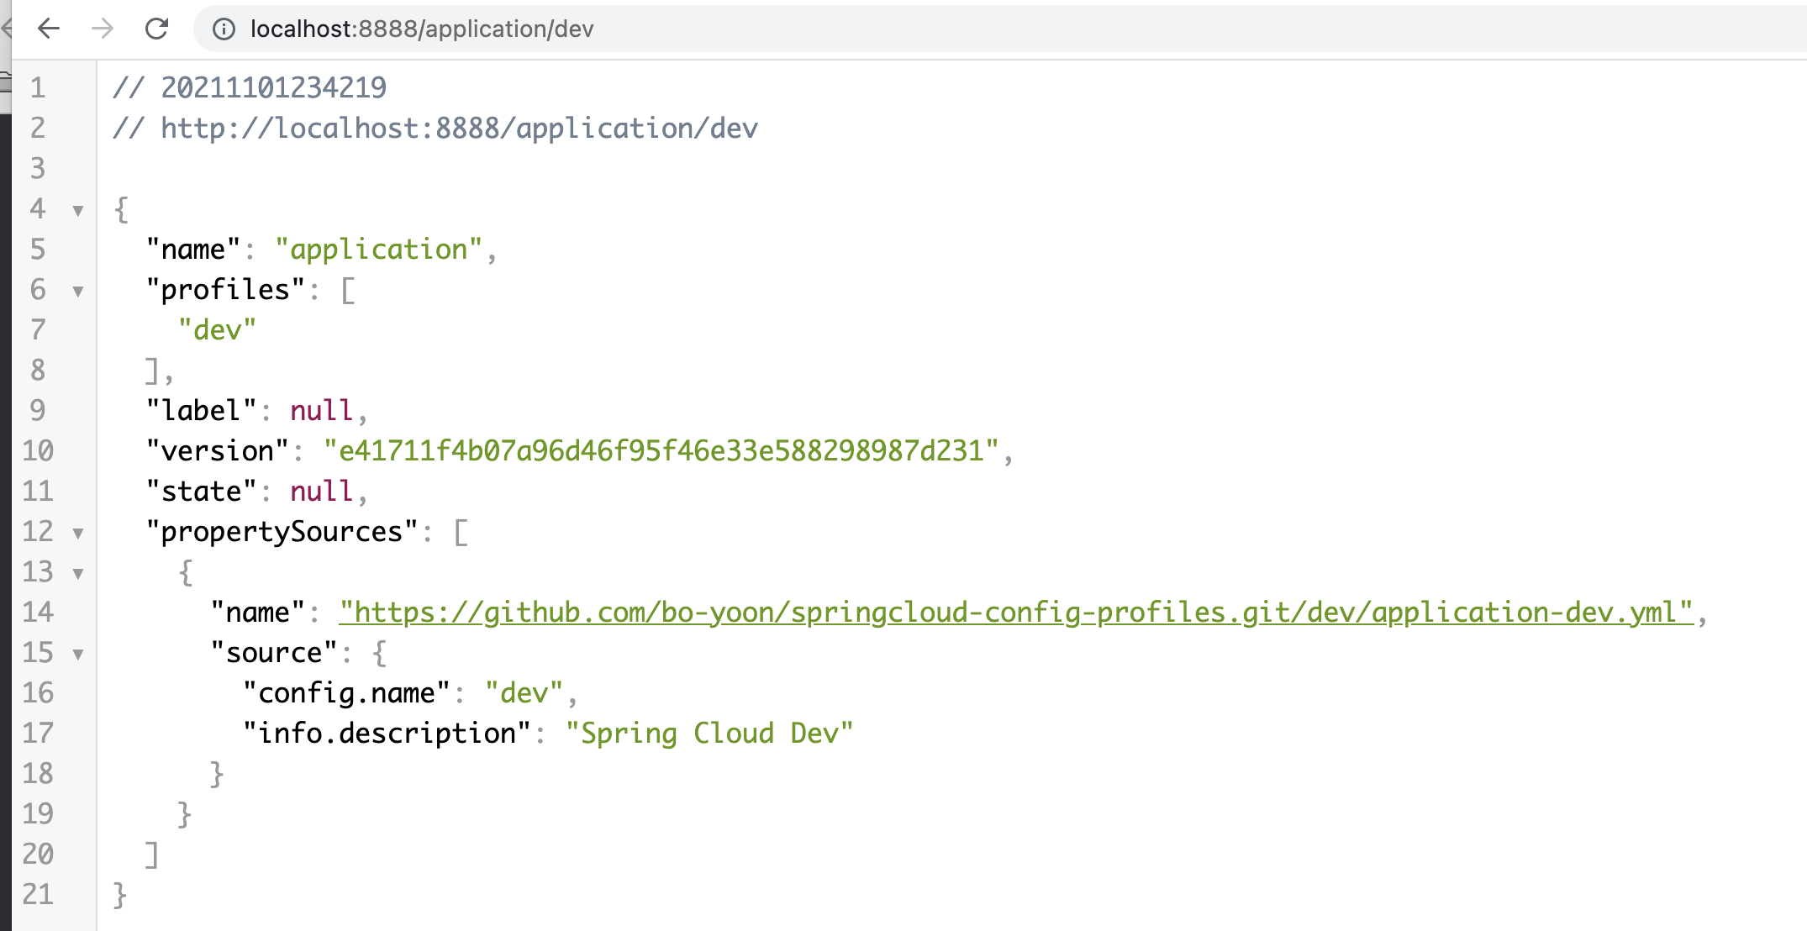Click the "Spring Cloud Dev" description value
1807x931 pixels.
pyautogui.click(x=710, y=733)
